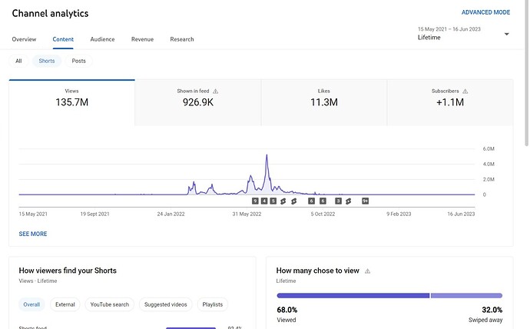Expand the Lifetime date range dropdown arrow

[506, 34]
